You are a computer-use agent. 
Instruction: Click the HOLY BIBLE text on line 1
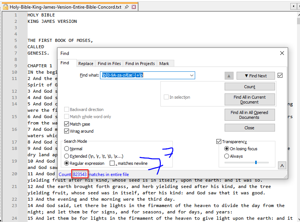41,15
